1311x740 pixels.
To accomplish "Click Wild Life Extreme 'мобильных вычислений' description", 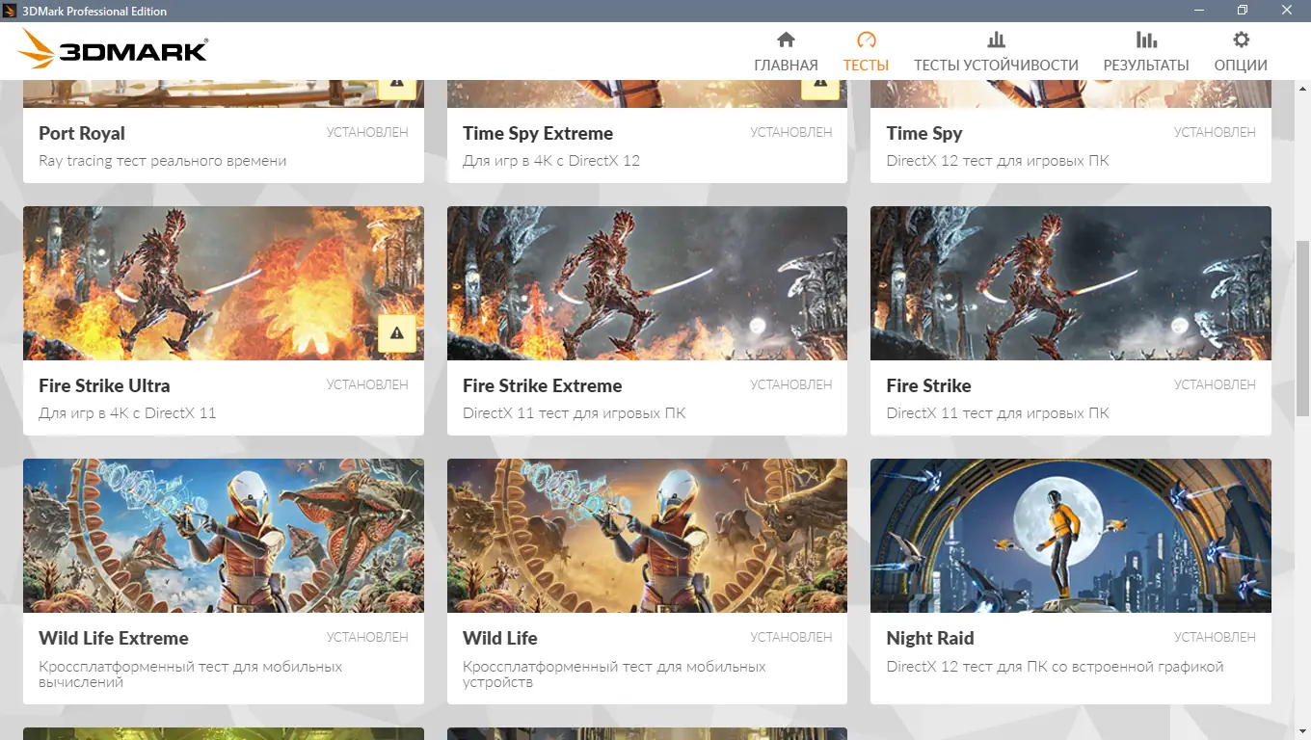I will (x=191, y=674).
